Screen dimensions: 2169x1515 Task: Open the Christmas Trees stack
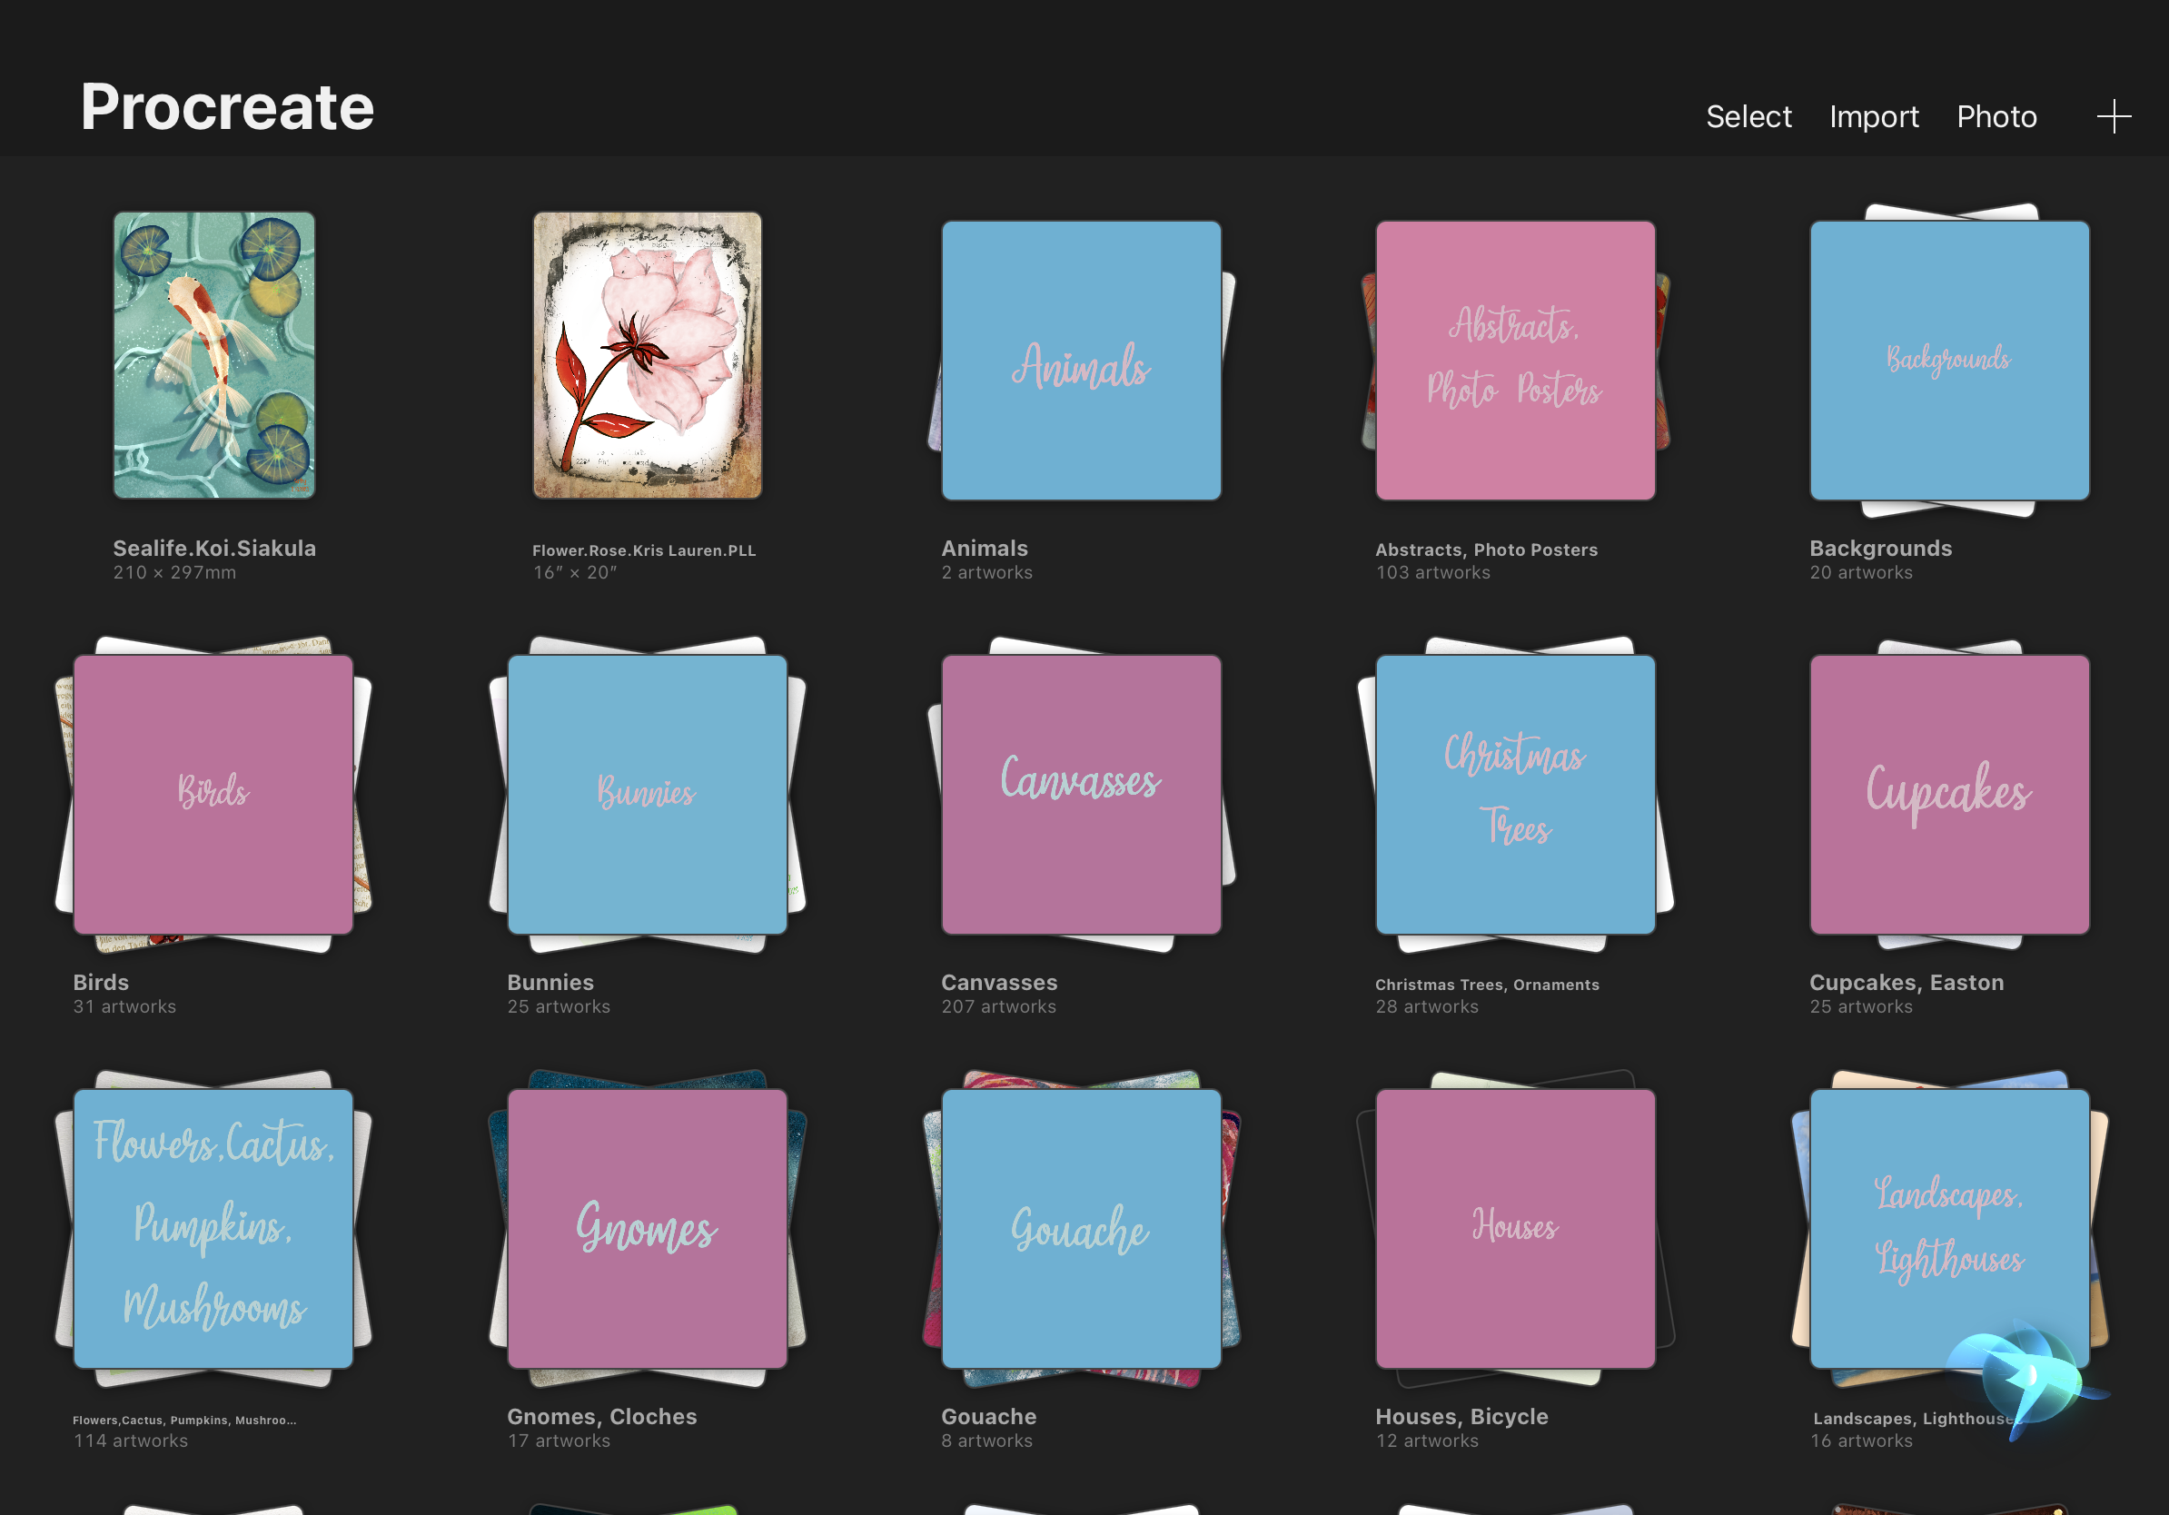coord(1515,795)
